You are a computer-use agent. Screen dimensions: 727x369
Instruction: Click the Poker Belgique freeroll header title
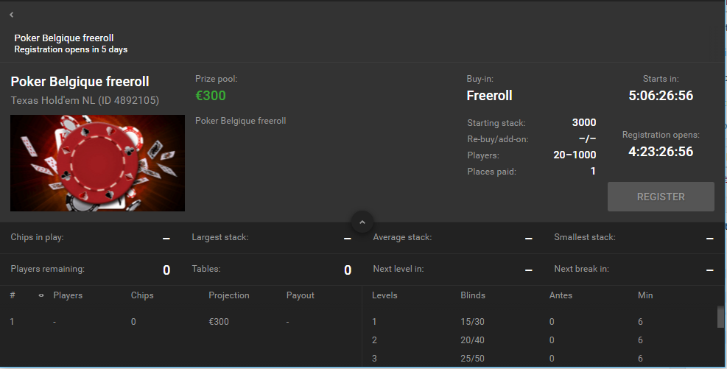click(64, 38)
